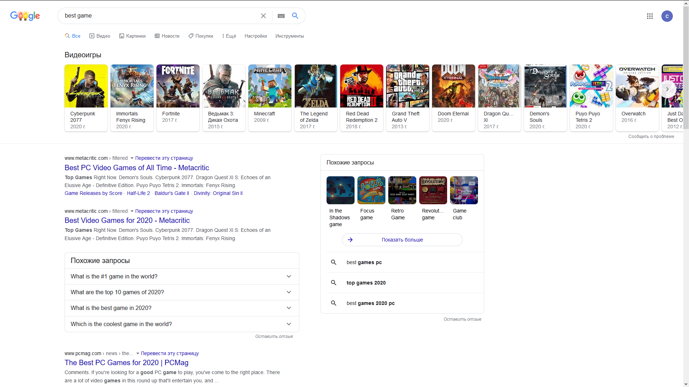
Task: Open the user profile avatar
Action: coord(667,16)
